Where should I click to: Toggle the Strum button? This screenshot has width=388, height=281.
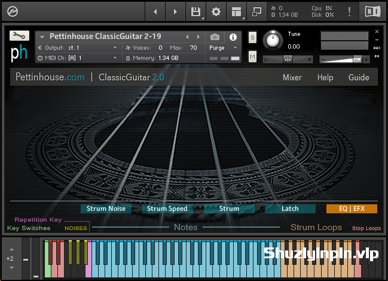[229, 209]
